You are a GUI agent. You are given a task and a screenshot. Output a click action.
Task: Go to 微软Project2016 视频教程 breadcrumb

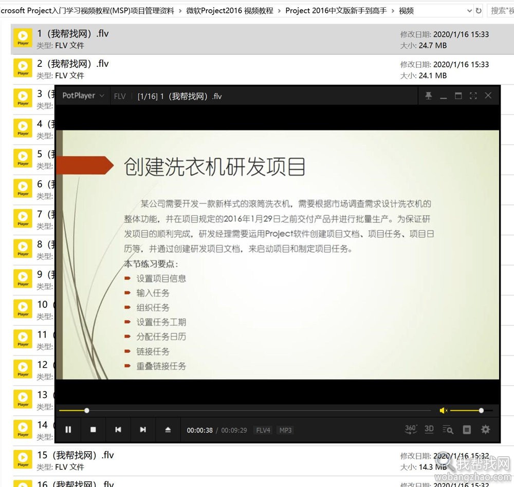coord(229,11)
